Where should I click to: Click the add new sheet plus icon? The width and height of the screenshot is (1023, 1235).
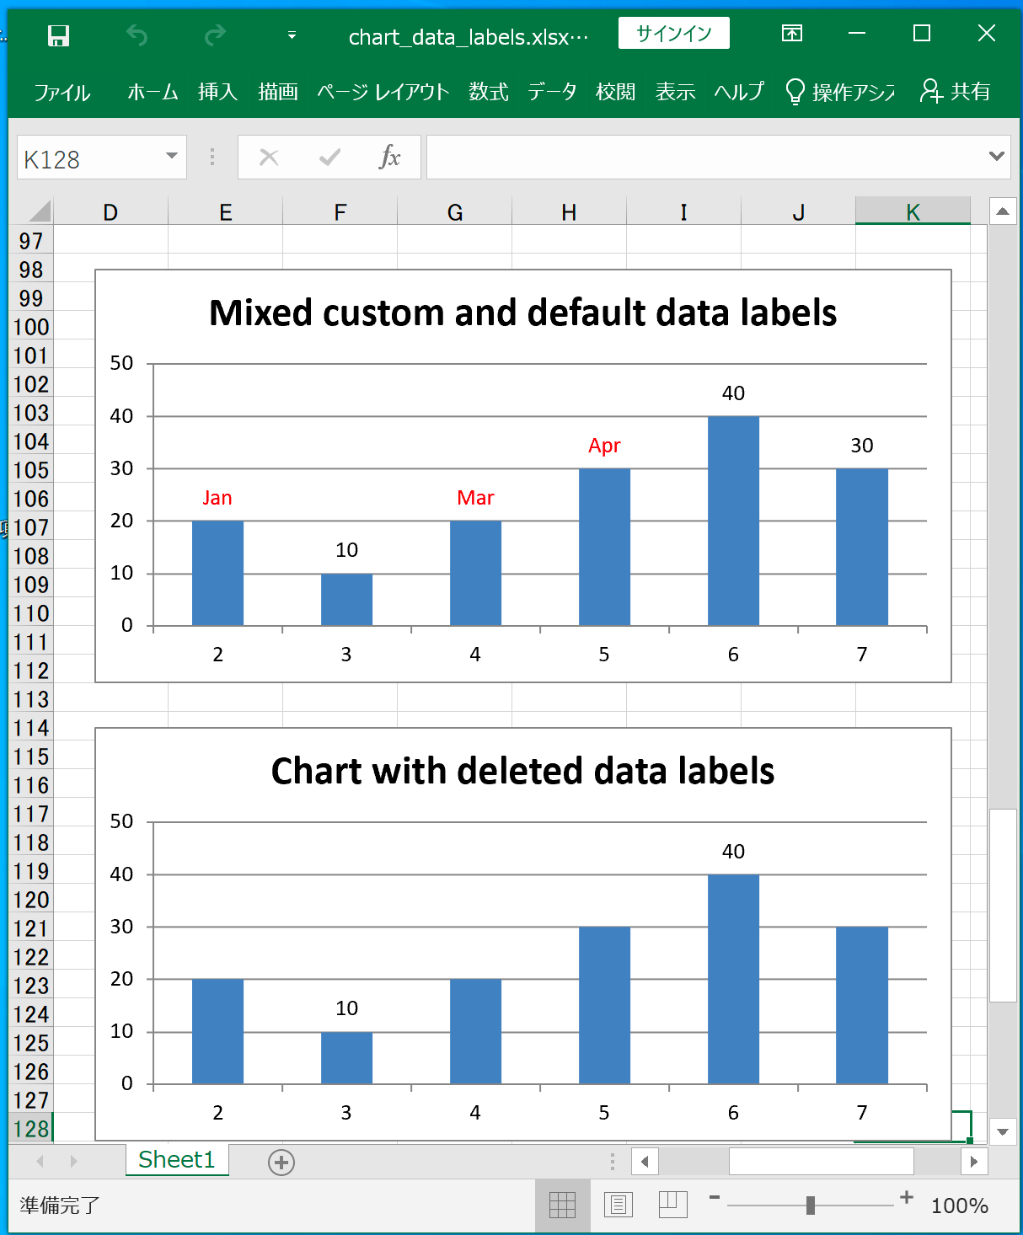[281, 1163]
